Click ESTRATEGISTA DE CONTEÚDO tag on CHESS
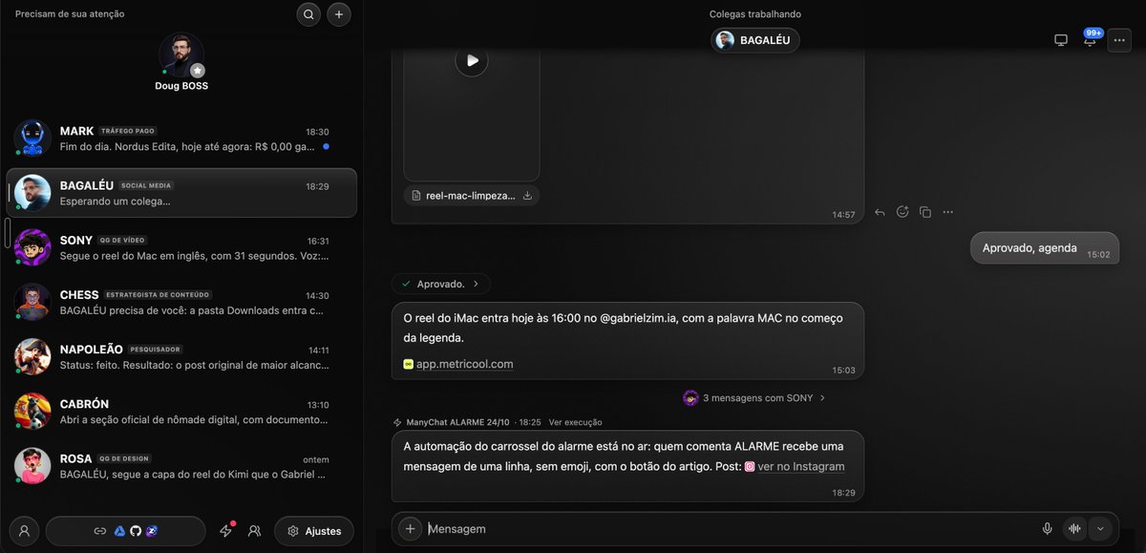Image resolution: width=1146 pixels, height=553 pixels. coord(158,295)
